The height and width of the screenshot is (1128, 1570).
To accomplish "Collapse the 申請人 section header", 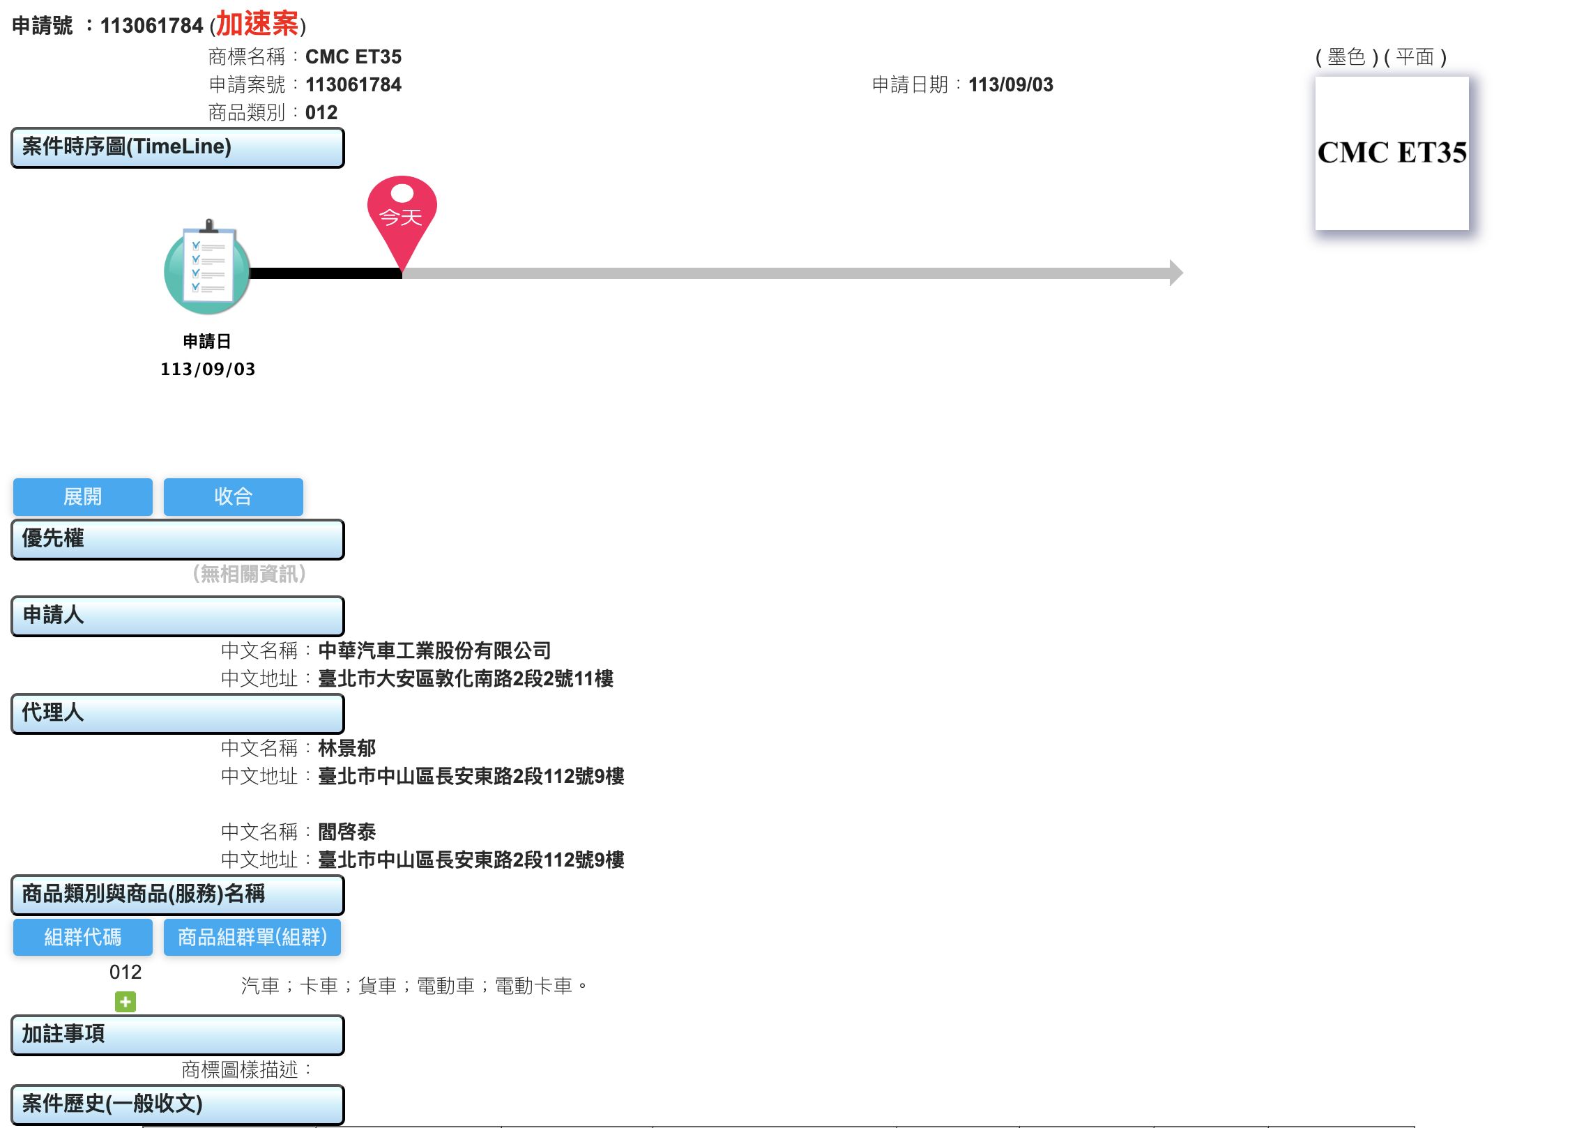I will point(178,616).
